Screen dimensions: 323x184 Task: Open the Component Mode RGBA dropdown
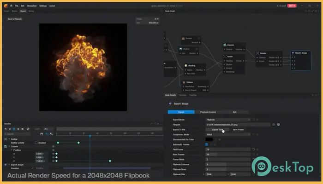(228, 134)
